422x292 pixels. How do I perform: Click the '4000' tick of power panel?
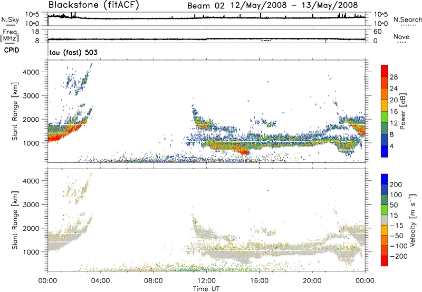click(x=31, y=72)
